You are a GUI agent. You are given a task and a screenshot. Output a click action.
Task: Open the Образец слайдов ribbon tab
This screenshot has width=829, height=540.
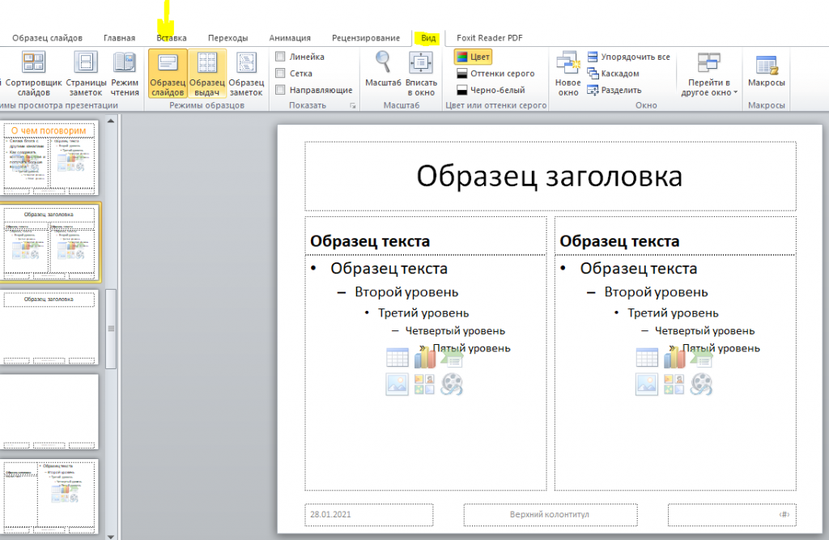pyautogui.click(x=47, y=38)
